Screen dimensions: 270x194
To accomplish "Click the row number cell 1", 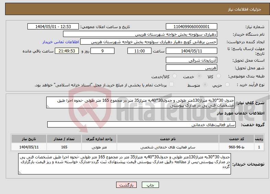I will tap(259, 147).
